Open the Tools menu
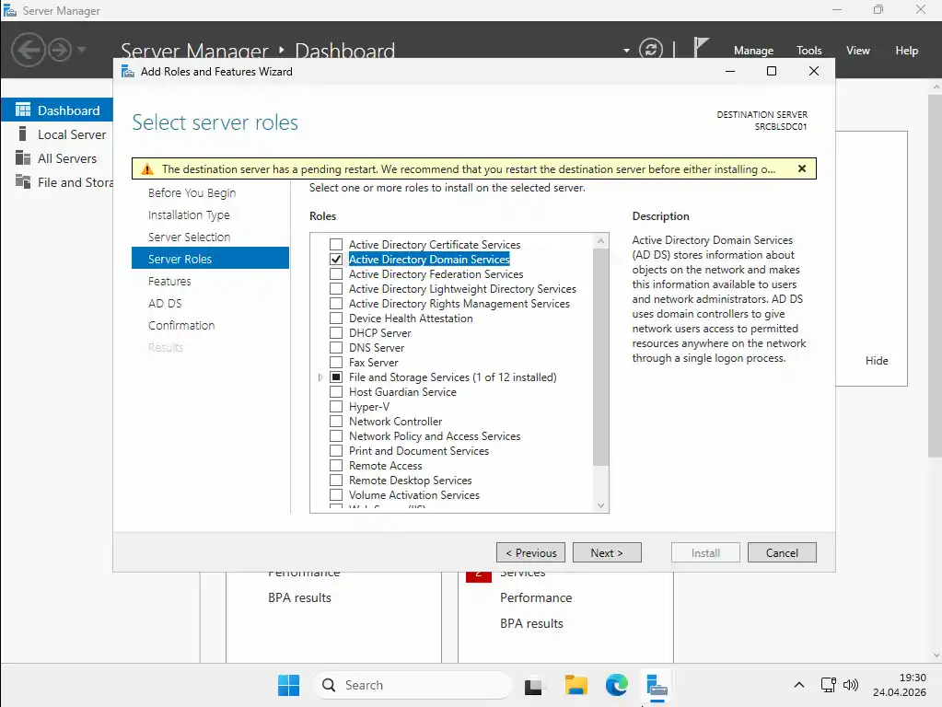 pyautogui.click(x=808, y=51)
